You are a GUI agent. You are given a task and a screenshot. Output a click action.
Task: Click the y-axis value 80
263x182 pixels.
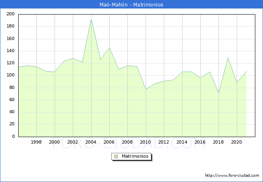click(12, 87)
